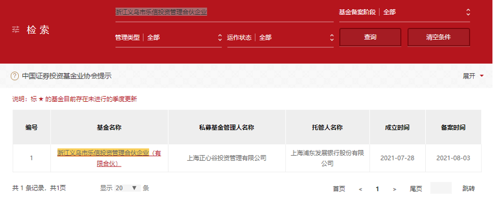Open the 管理类型 dropdown
493x208 pixels.
pos(169,38)
